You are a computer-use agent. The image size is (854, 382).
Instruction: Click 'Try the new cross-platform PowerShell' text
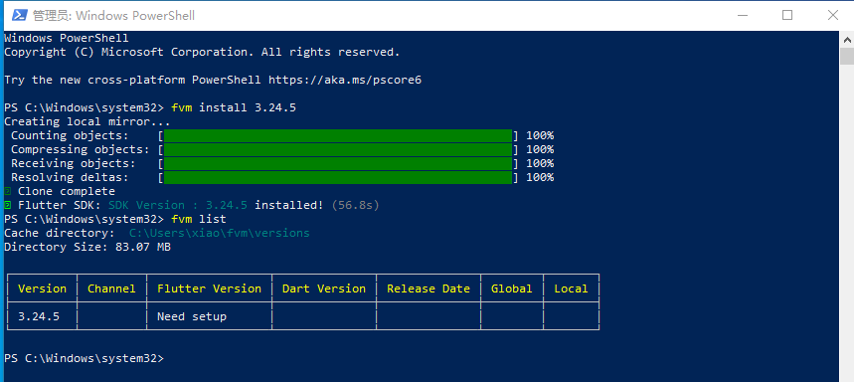coord(132,81)
